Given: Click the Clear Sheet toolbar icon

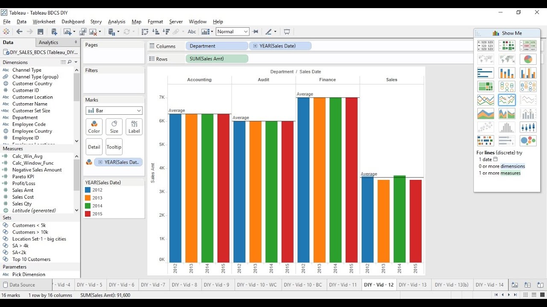Looking at the screenshot, I should tap(93, 32).
